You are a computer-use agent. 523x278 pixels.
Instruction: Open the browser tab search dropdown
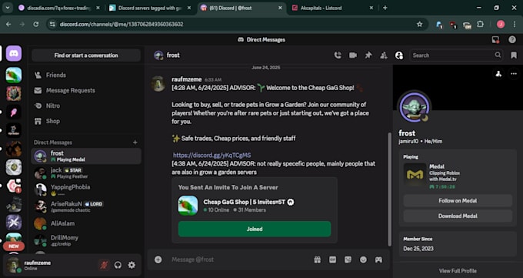(8, 8)
